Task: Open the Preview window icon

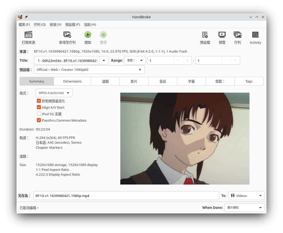Action: click(222, 35)
